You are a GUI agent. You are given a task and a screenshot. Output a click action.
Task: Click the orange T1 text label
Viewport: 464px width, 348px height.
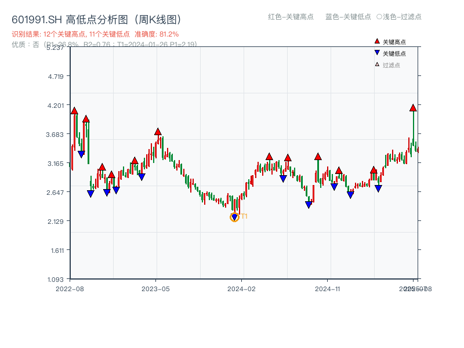click(244, 216)
